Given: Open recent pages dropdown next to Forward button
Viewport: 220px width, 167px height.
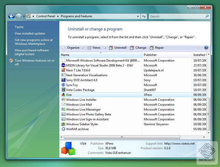Looking at the screenshot, I should point(24,16).
